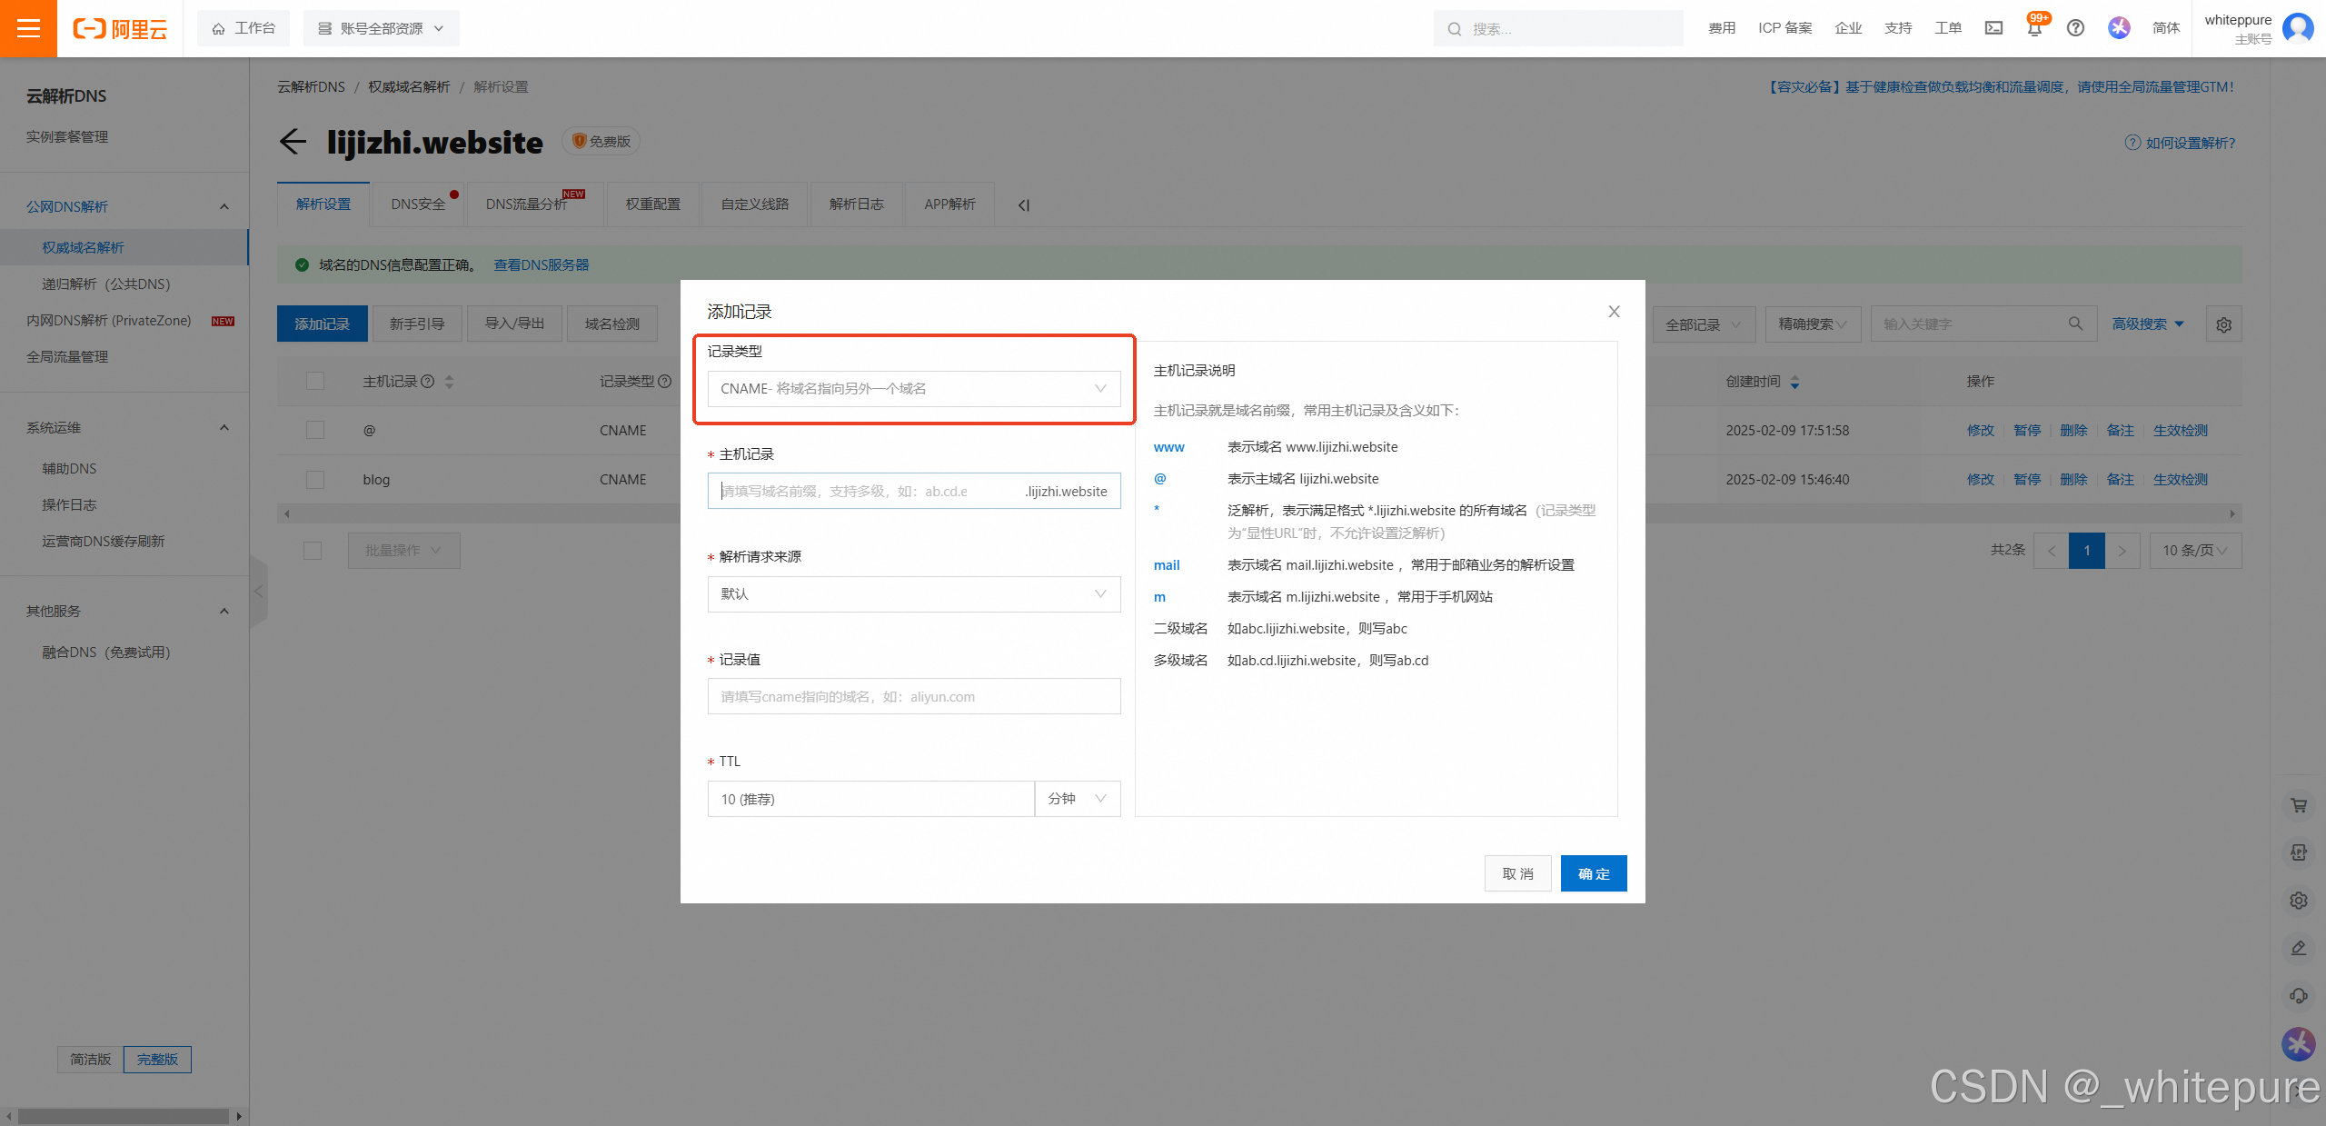Open the help question mark icon
The width and height of the screenshot is (2326, 1126).
pos(2074,28)
